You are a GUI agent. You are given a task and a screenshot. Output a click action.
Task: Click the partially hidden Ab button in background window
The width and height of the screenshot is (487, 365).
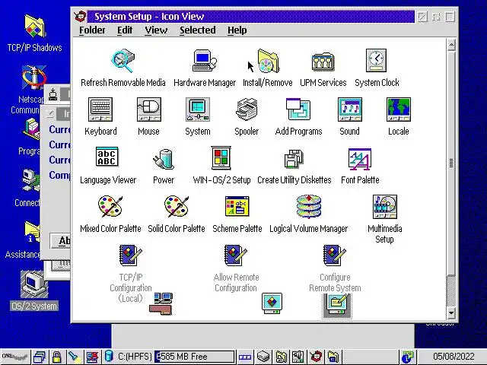pos(60,241)
